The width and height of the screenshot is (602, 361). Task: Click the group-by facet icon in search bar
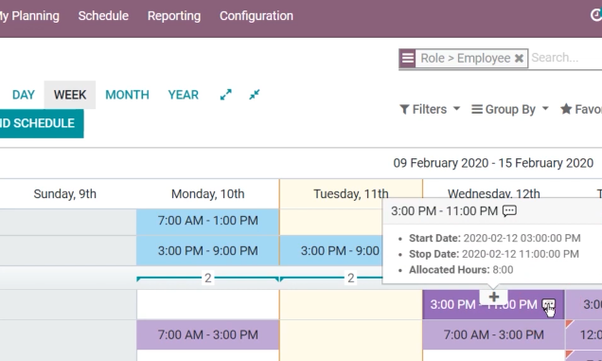click(407, 58)
